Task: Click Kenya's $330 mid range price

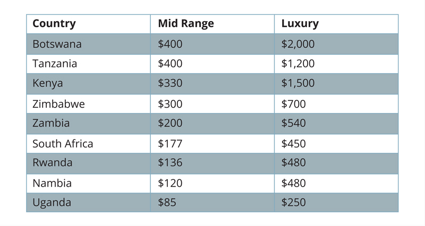Action: [x=170, y=83]
